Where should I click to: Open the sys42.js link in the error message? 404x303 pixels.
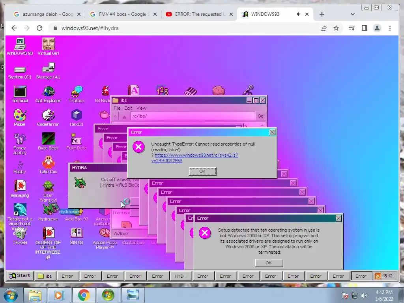[x=195, y=158]
